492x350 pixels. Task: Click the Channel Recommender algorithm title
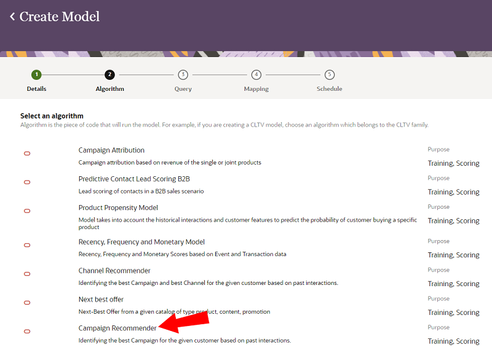114,271
